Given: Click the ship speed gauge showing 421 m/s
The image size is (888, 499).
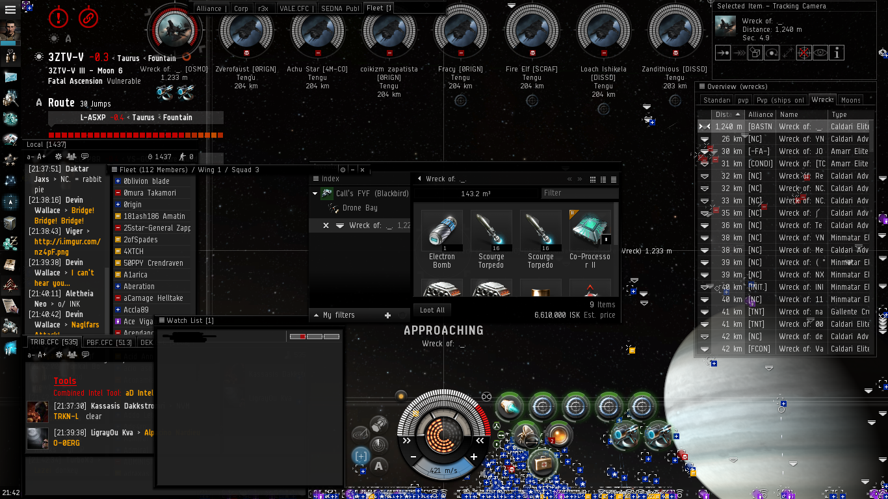Looking at the screenshot, I should coord(443,470).
